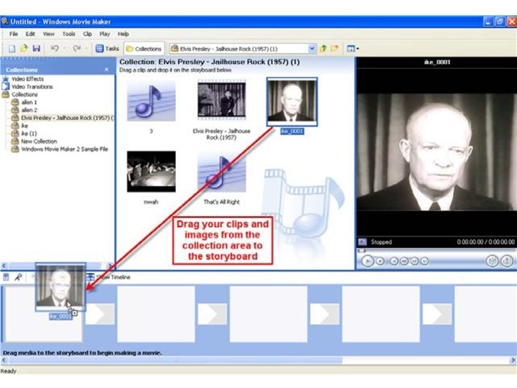Click the Narrate Timeline microphone icon
This screenshot has height=388, width=517.
[18, 277]
